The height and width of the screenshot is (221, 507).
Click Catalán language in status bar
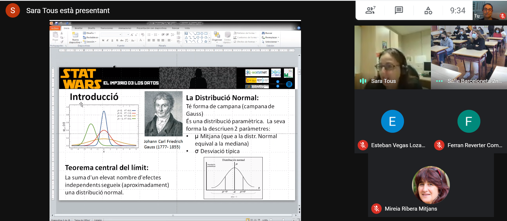click(98, 220)
